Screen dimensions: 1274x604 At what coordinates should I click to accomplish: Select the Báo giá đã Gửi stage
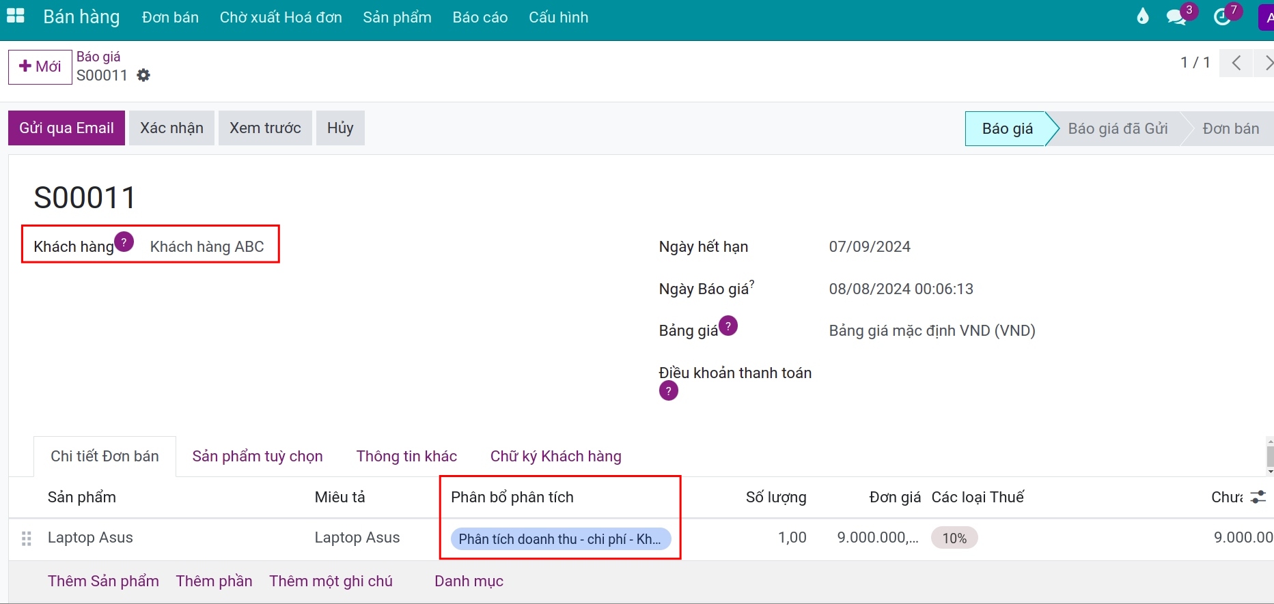1118,128
